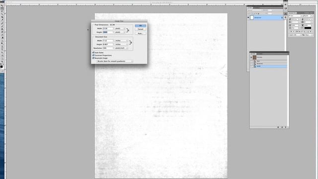This screenshot has width=318, height=179.
Task: Select the highlighted last history state
Action: point(269,66)
